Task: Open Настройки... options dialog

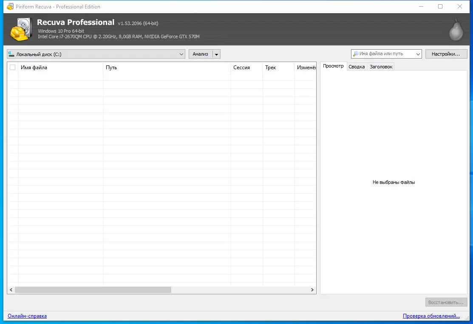Action: [446, 54]
